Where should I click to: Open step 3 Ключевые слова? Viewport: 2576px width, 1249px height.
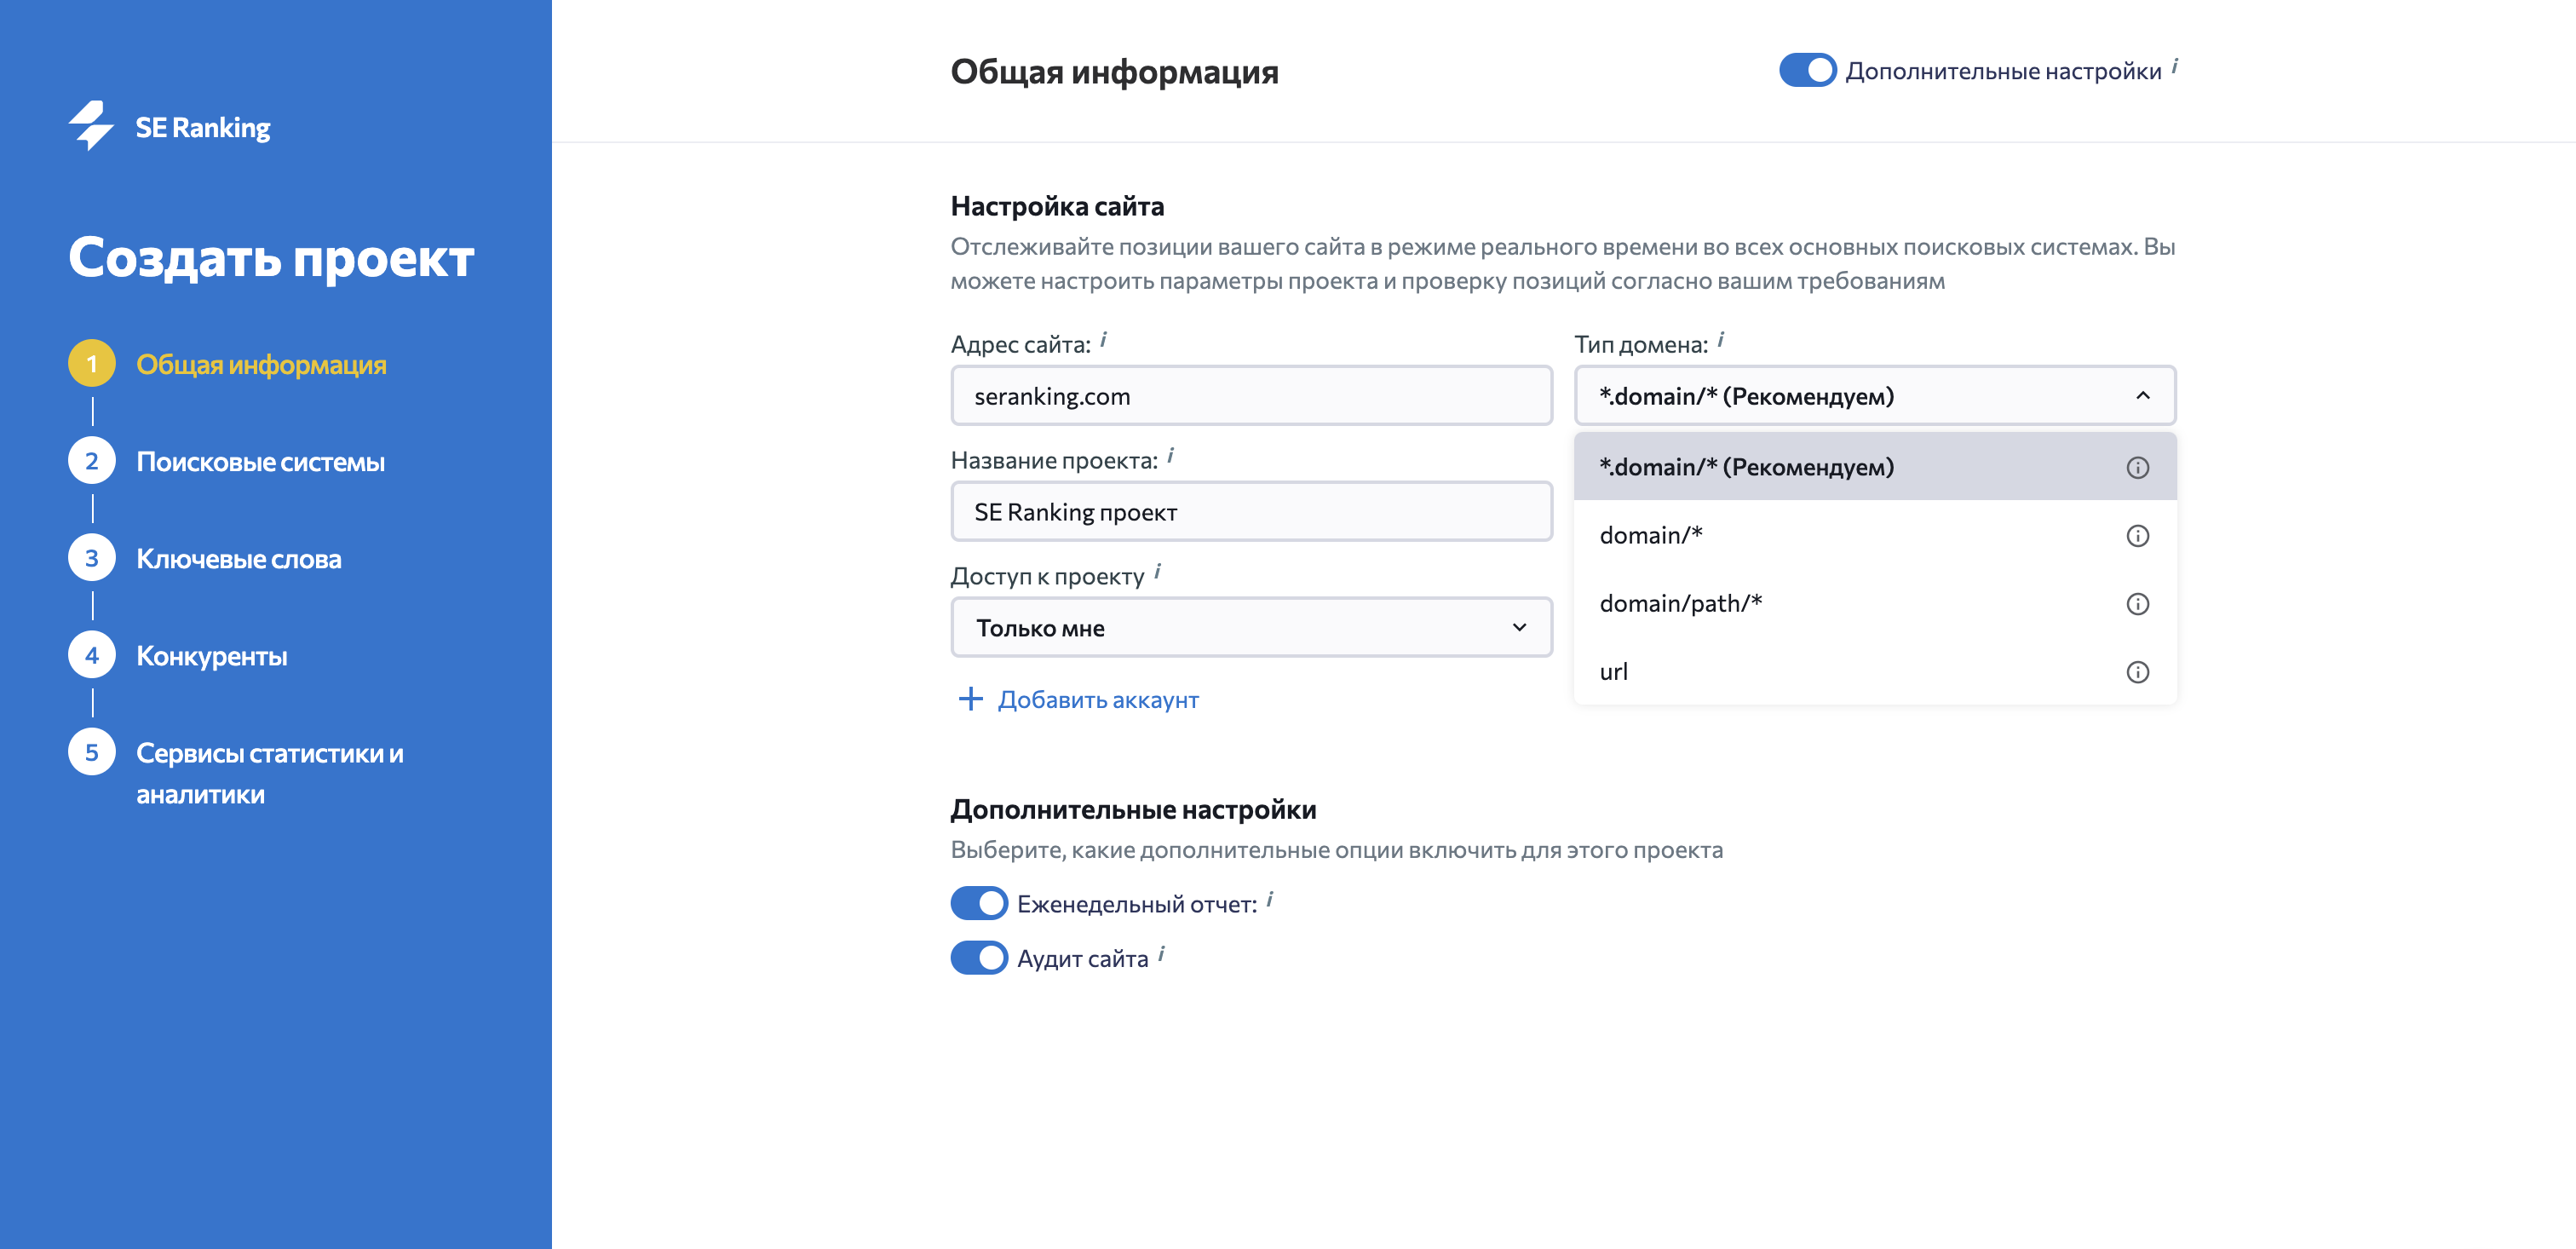238,559
